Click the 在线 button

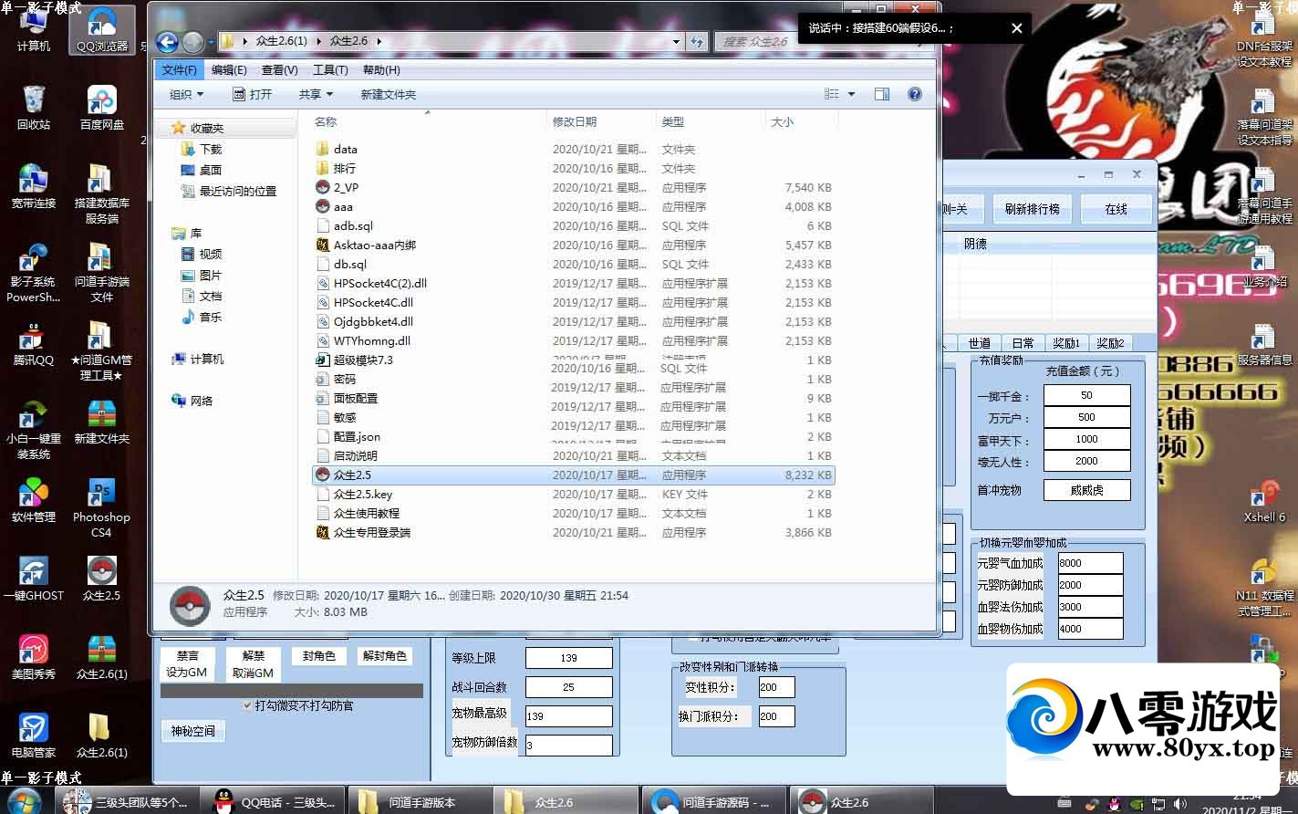[x=1116, y=209]
